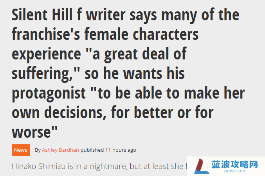Viewport: 265px width, 176px height.
Task: Click the word 'By' before the author name
Action: (38, 150)
